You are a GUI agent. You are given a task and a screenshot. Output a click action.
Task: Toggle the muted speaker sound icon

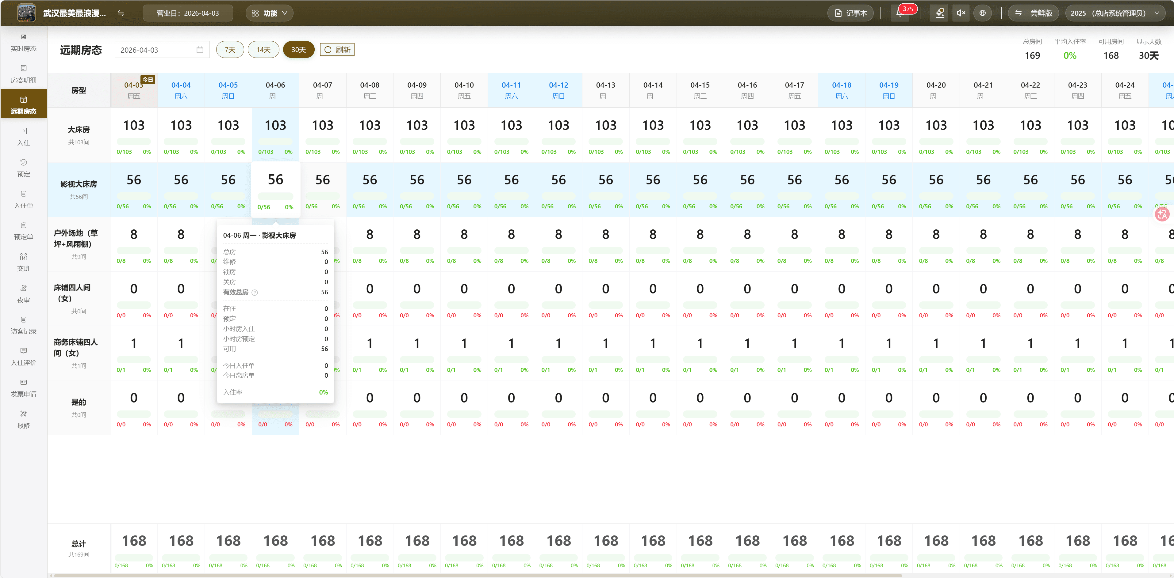(961, 13)
